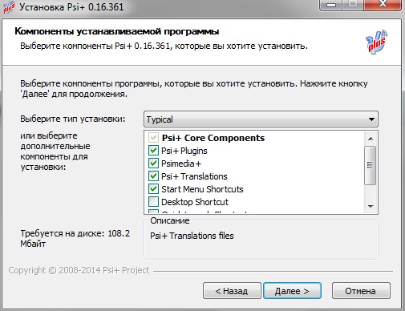
Task: Enable the Desktop Shortcut checkbox
Action: point(153,202)
